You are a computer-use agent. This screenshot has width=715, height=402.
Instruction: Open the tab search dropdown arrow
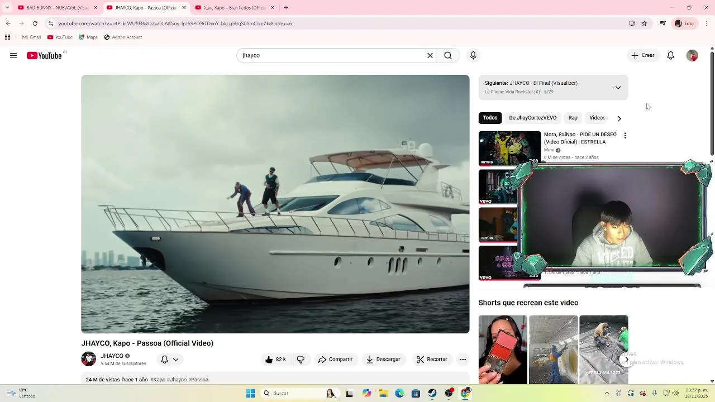click(x=7, y=8)
